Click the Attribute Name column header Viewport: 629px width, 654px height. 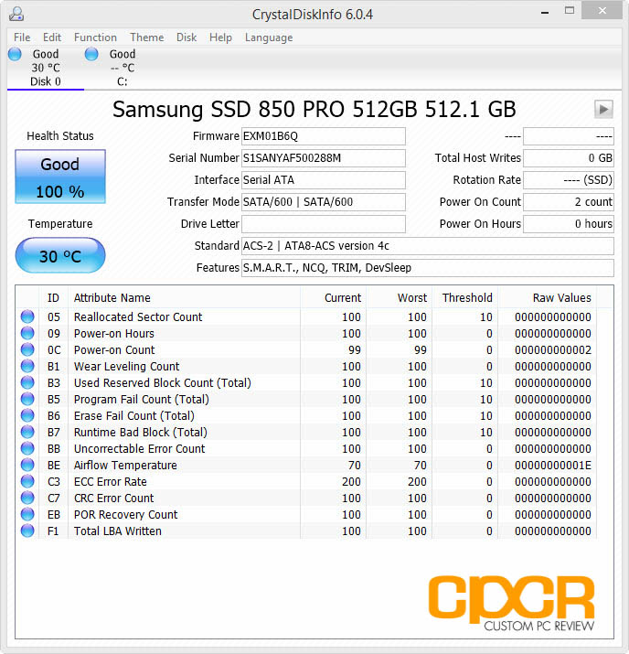click(185, 298)
